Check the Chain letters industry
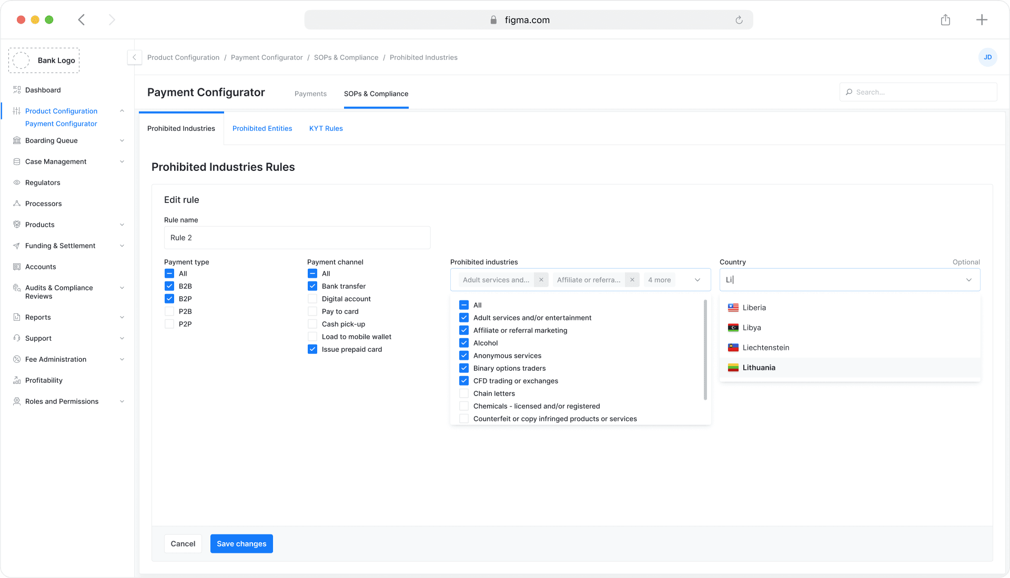Image resolution: width=1010 pixels, height=578 pixels. click(464, 393)
